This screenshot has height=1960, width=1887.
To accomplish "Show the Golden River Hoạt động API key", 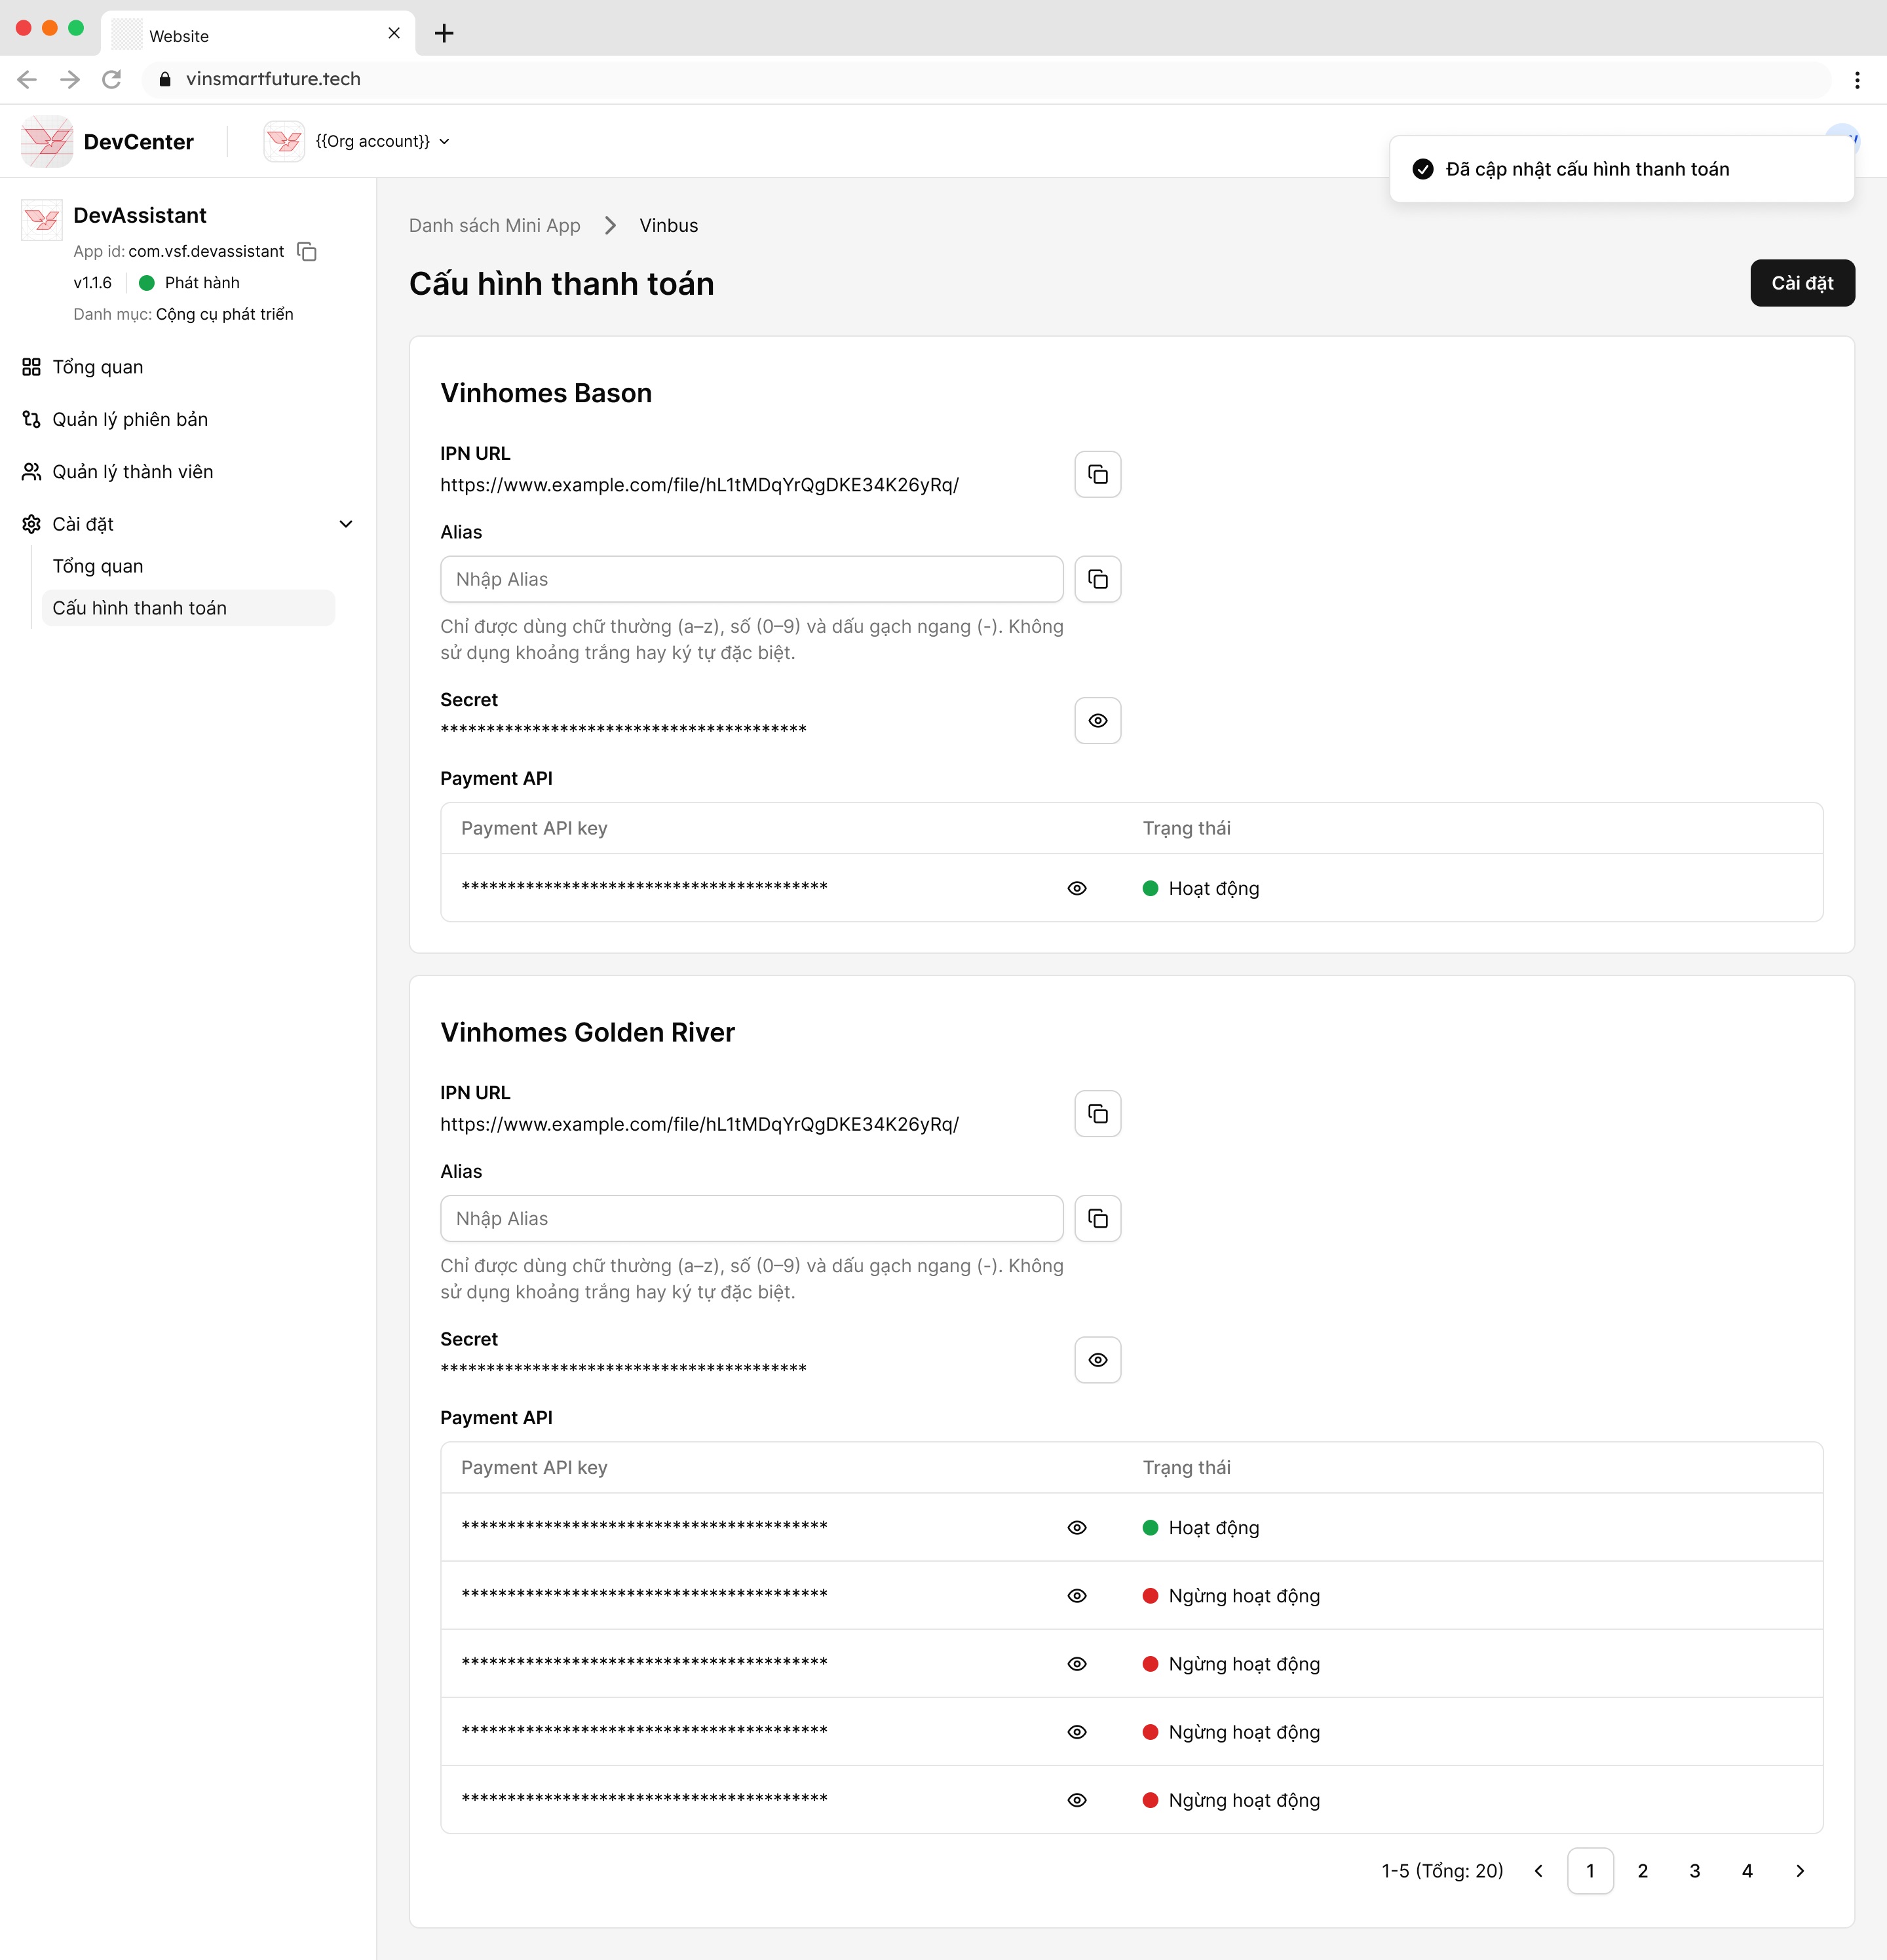I will click(1077, 1527).
